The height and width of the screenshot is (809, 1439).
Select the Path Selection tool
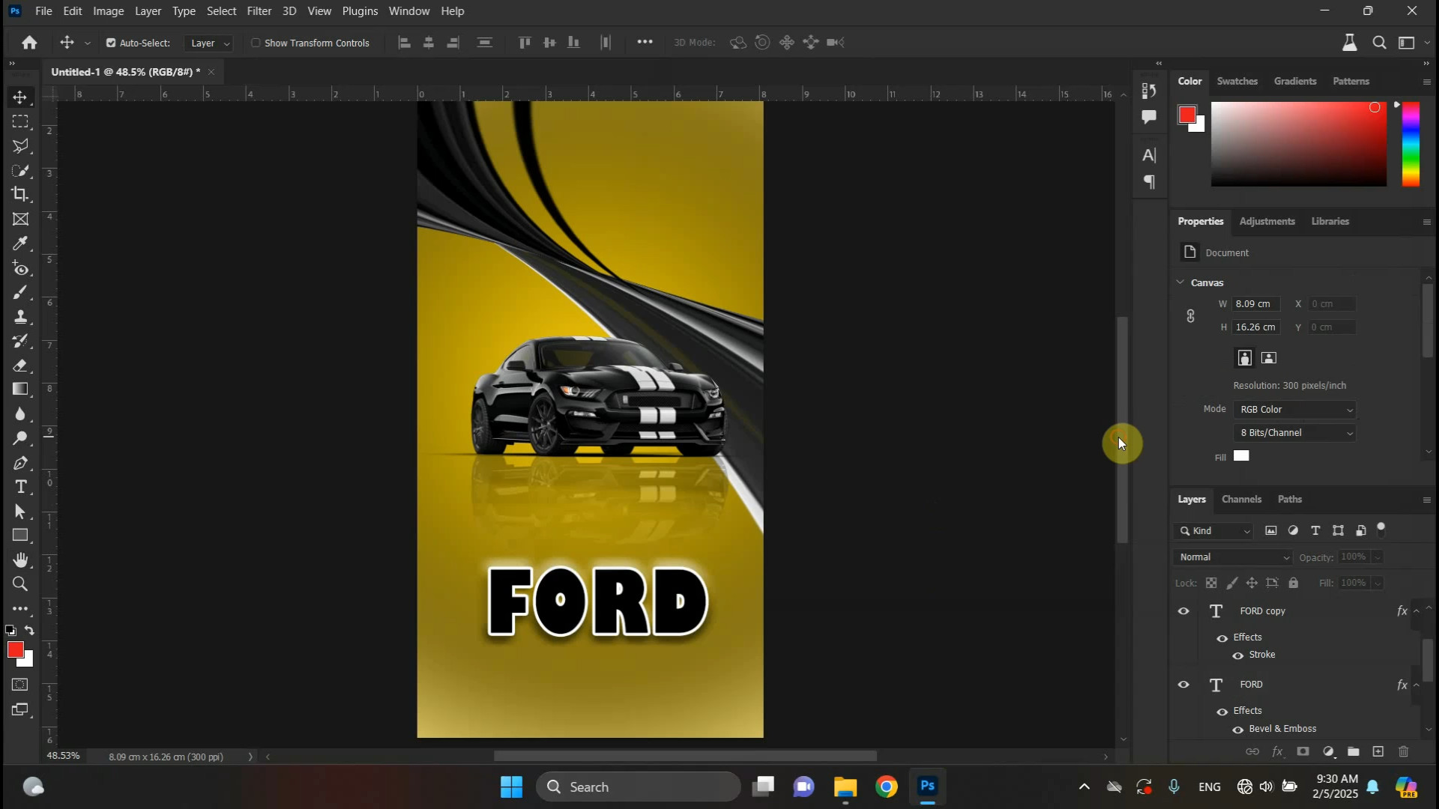click(x=20, y=512)
